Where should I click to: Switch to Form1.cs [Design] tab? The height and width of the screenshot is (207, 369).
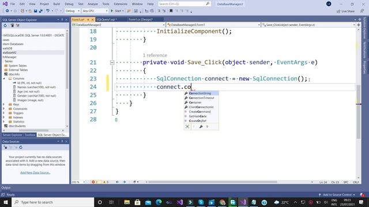tap(141, 20)
